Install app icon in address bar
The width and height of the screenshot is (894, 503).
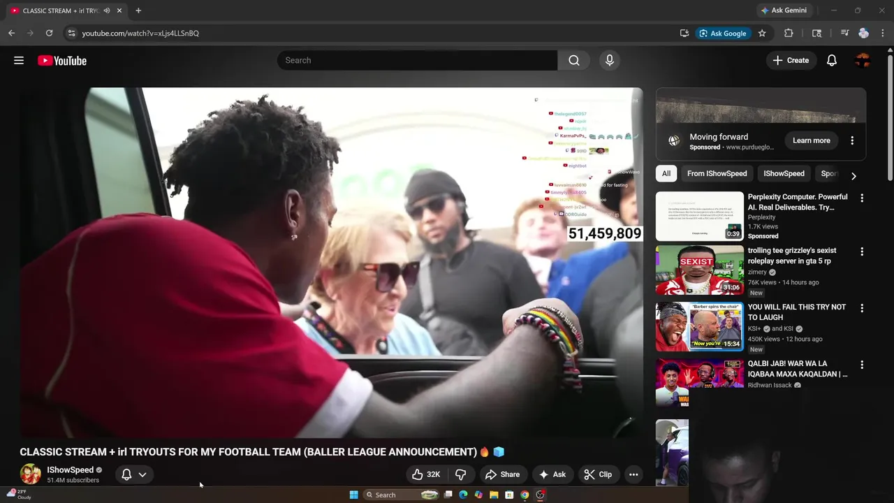684,33
